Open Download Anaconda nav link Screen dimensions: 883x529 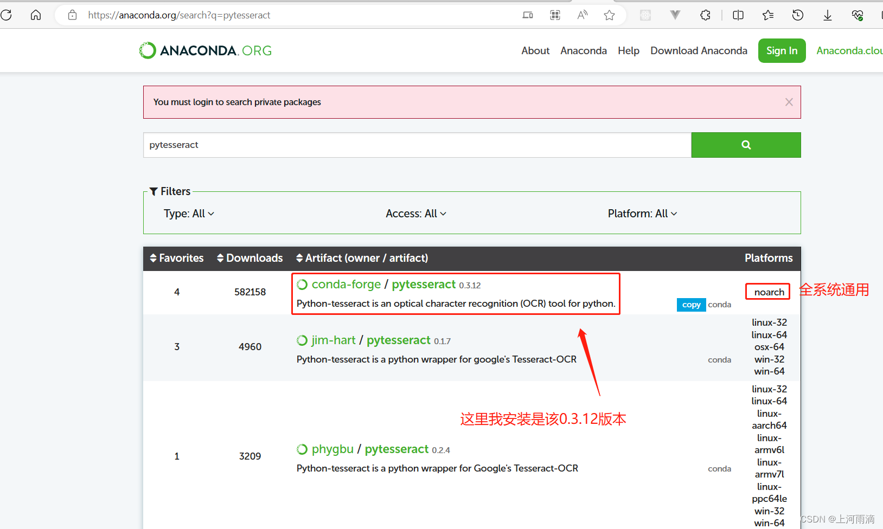click(699, 50)
